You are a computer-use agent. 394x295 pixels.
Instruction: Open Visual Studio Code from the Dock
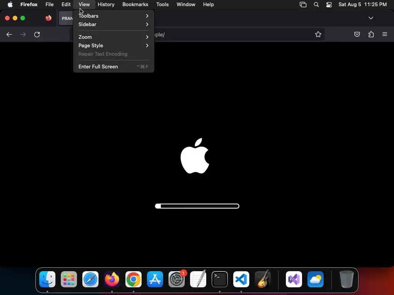click(x=241, y=279)
